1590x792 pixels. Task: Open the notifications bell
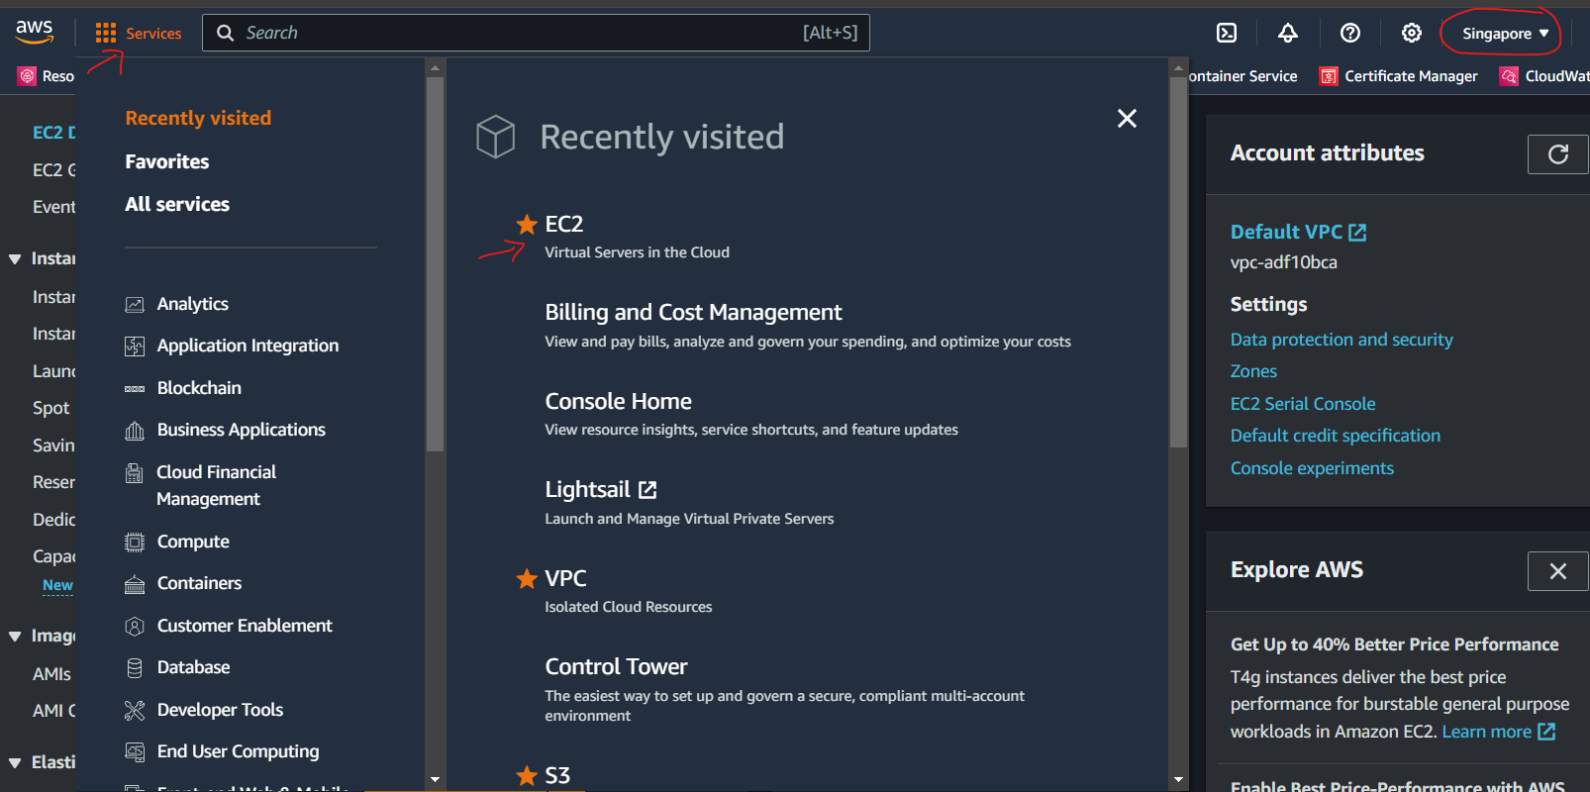click(x=1287, y=33)
